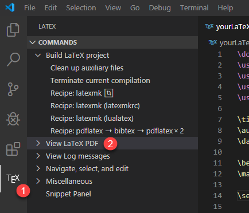Viewport: 249px width, 213px height.
Task: Click the LATEX sidebar title
Action: coord(47,26)
